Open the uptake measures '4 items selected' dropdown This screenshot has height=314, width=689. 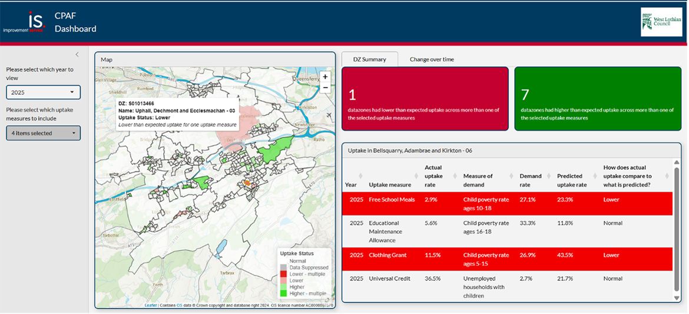coord(43,133)
